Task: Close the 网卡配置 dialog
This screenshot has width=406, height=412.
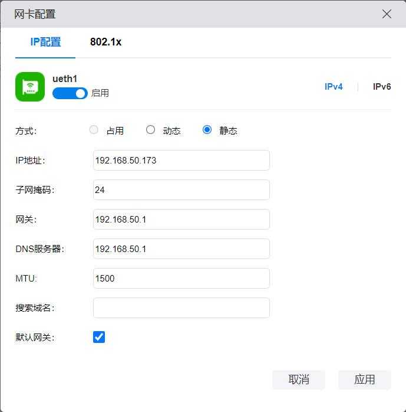Action: coord(387,14)
